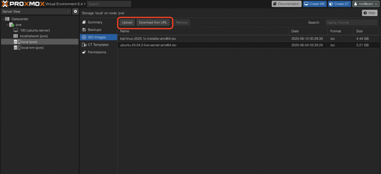
Task: Sort by the Size column header
Action: click(x=367, y=31)
